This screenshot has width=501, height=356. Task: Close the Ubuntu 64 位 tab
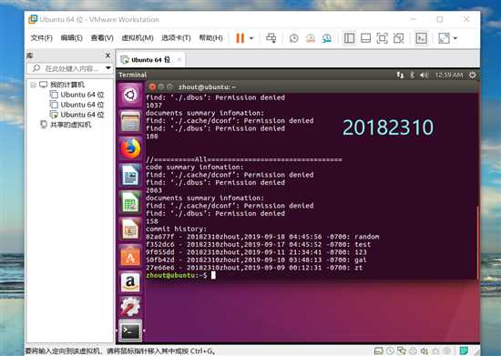pos(179,60)
